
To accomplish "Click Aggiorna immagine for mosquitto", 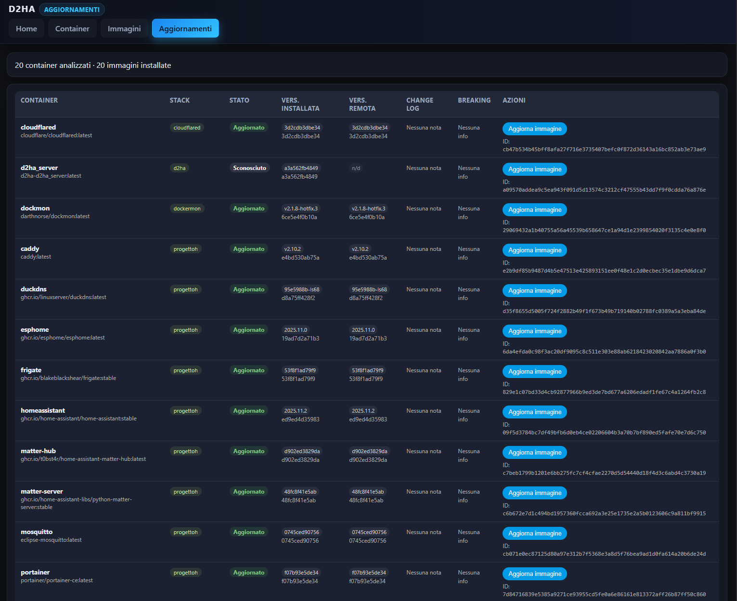I will 535,534.
